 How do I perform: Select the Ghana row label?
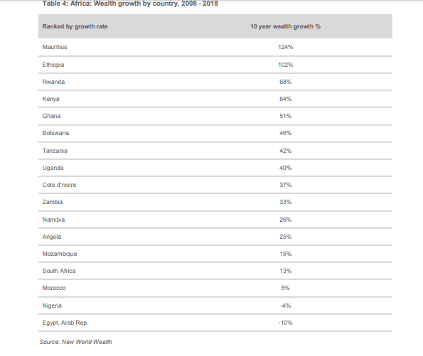(51, 116)
